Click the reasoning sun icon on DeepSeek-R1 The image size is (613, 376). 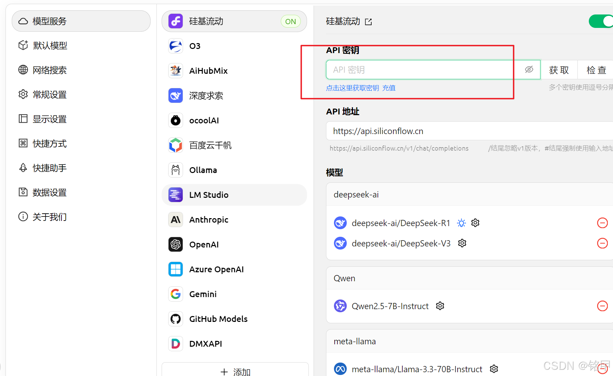coord(461,223)
